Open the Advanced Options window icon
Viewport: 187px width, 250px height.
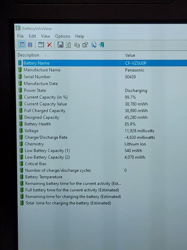coord(41,45)
